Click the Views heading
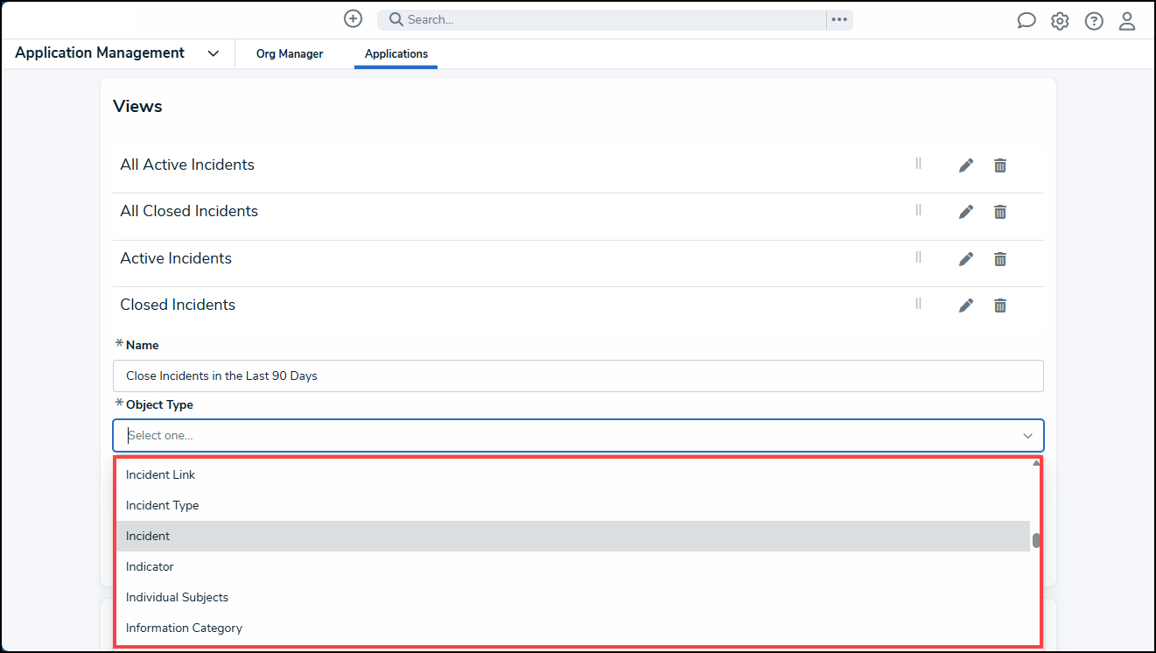The image size is (1156, 653). [x=137, y=106]
